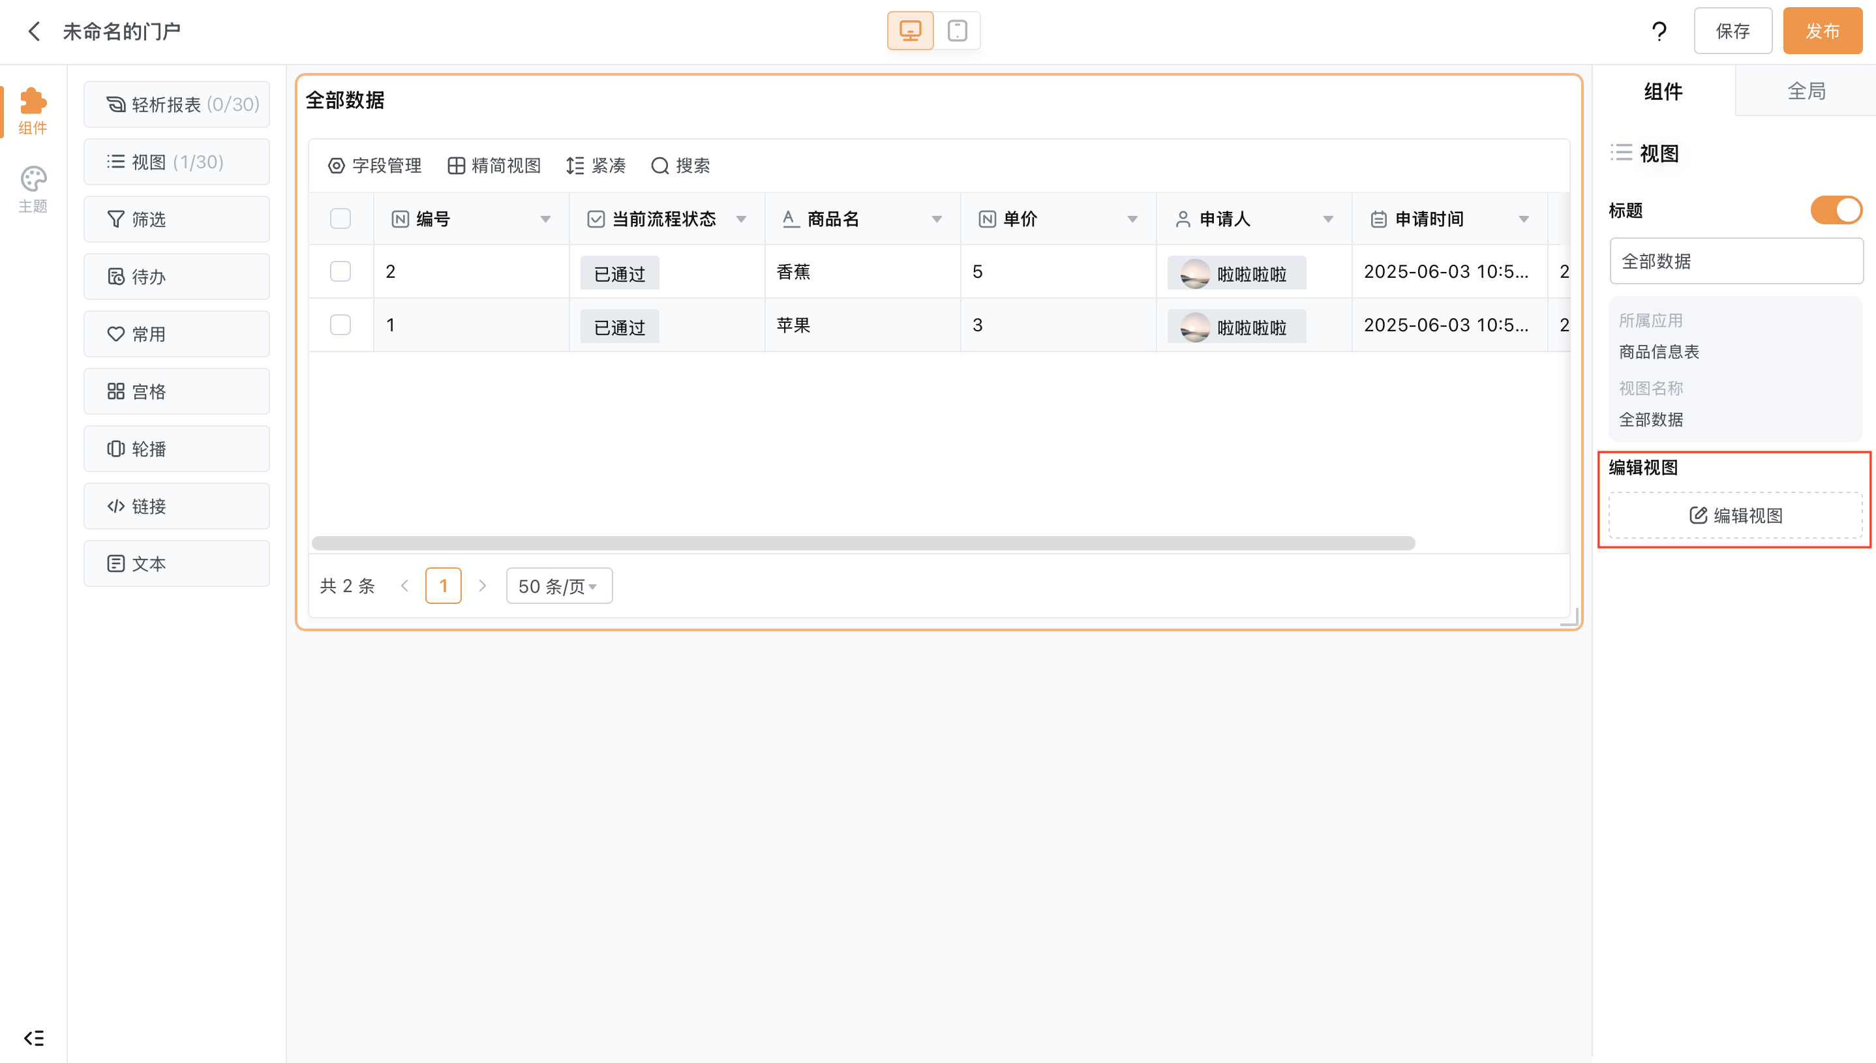Add a 常用 component
The height and width of the screenshot is (1063, 1876).
pyautogui.click(x=177, y=335)
